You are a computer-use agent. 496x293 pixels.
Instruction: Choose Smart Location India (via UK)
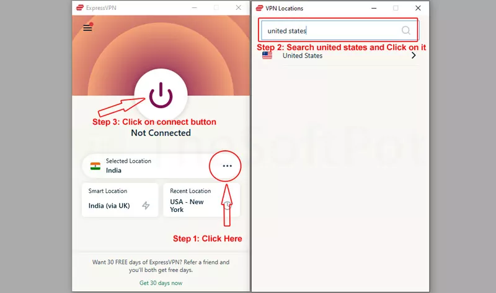[x=120, y=200]
